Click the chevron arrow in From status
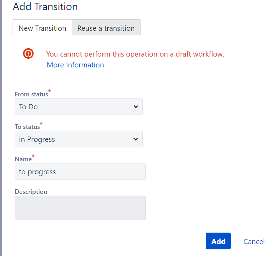Viewport: 273px width, 256px height. [136, 107]
